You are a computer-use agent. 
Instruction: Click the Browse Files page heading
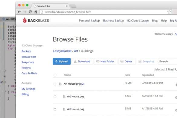tap(70, 39)
